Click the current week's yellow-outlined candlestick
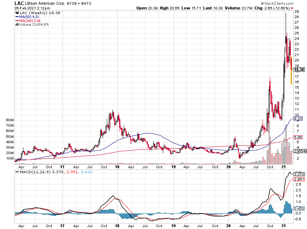This screenshot has width=307, height=229. point(291,71)
